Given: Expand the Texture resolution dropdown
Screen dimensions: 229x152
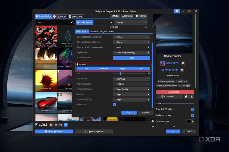Looking at the screenshot, I should tap(131, 89).
